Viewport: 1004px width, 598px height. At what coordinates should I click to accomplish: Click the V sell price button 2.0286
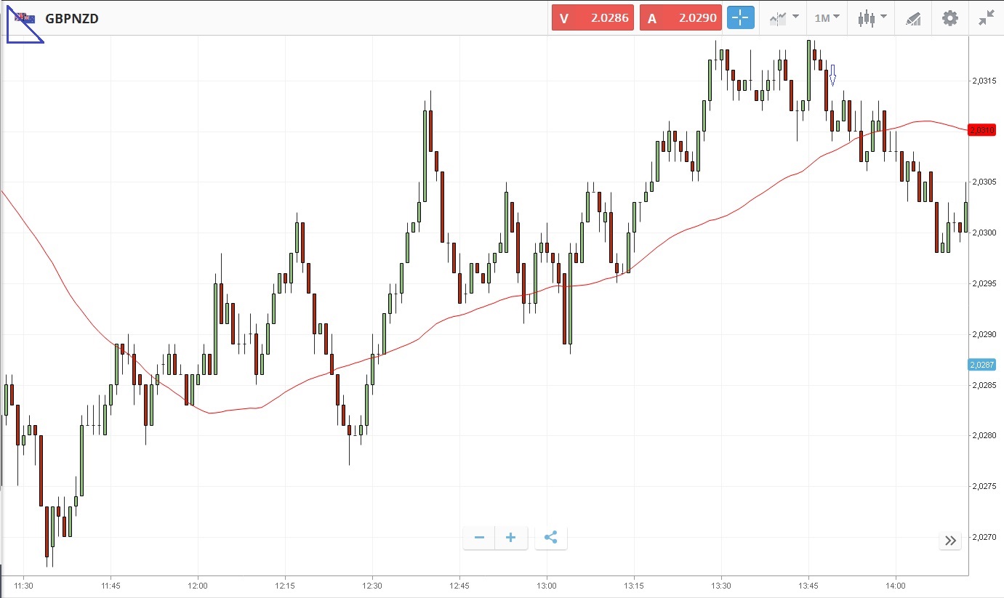click(593, 18)
